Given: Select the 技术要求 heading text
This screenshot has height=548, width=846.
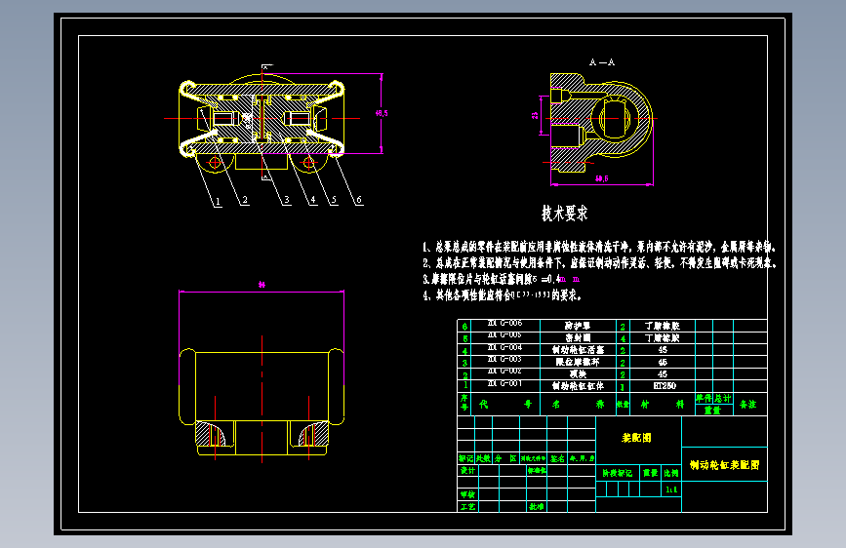Looking at the screenshot, I should click(564, 213).
